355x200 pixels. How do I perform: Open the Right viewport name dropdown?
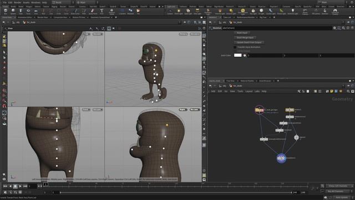coord(183,109)
